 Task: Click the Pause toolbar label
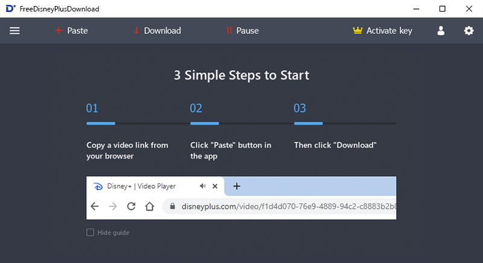point(248,31)
